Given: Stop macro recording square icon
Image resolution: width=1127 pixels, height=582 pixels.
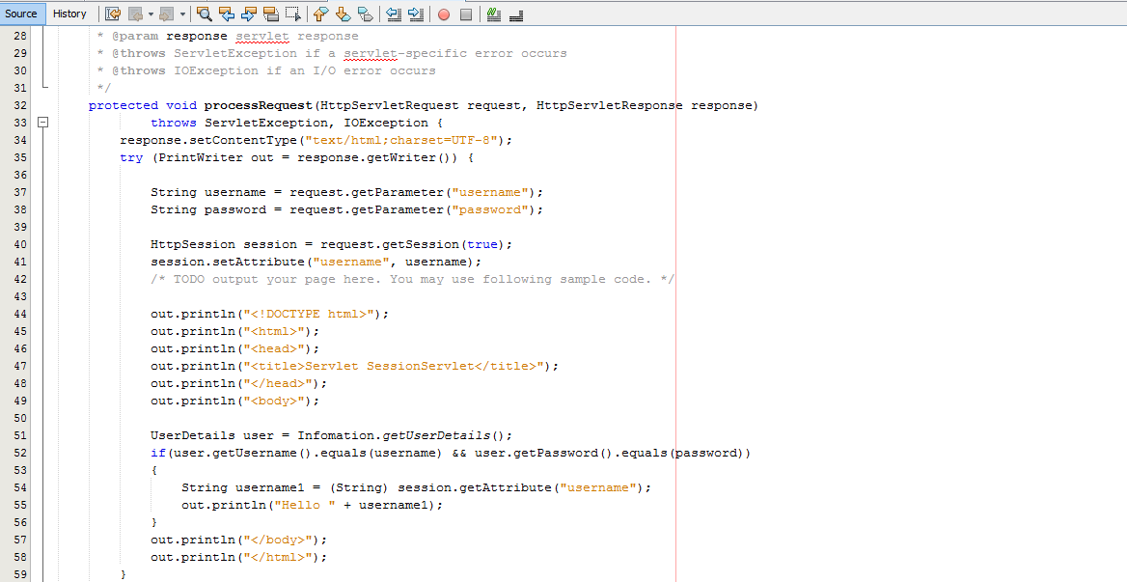Looking at the screenshot, I should pos(466,14).
